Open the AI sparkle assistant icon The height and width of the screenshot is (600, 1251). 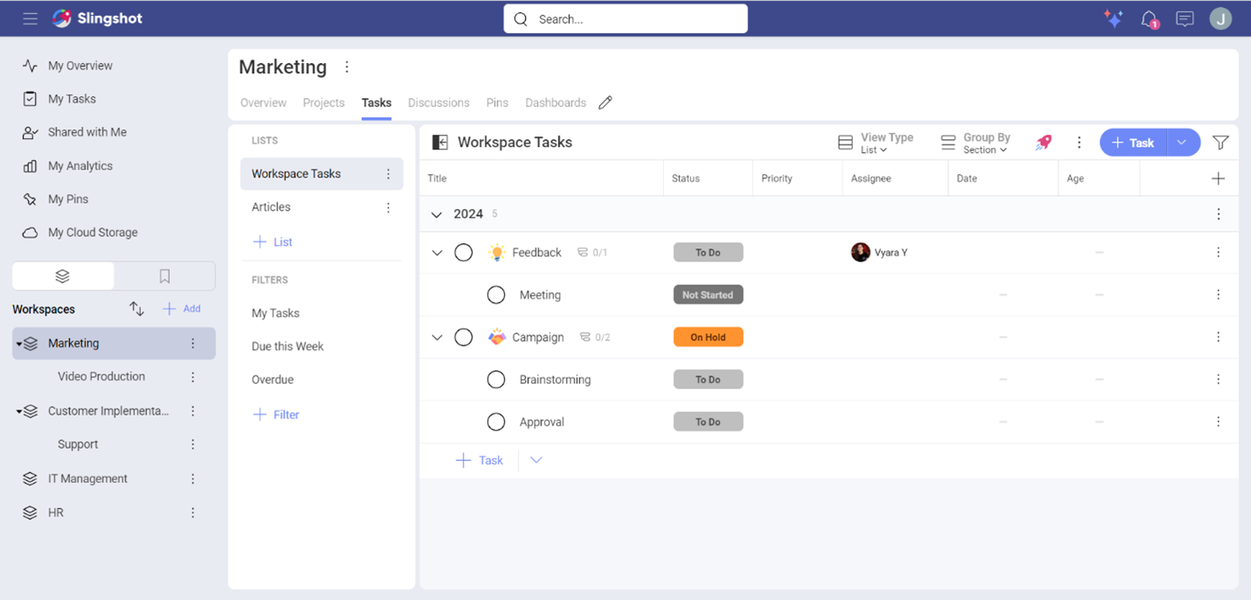coord(1113,18)
